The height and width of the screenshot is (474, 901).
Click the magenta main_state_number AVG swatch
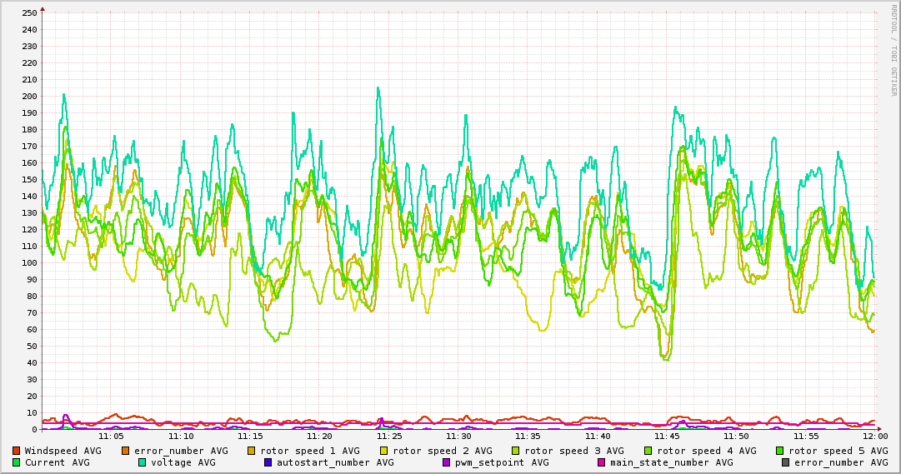(602, 462)
